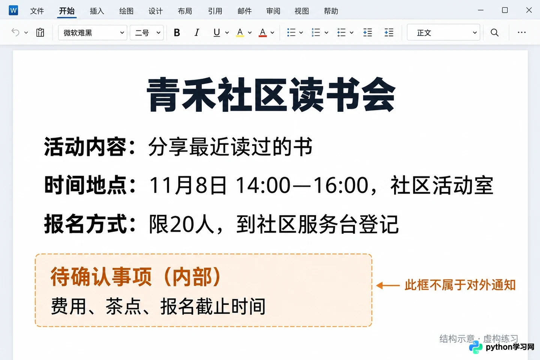Viewport: 540px width, 360px height.
Task: Click the title 青禾社区读书会
Action: 271,95
